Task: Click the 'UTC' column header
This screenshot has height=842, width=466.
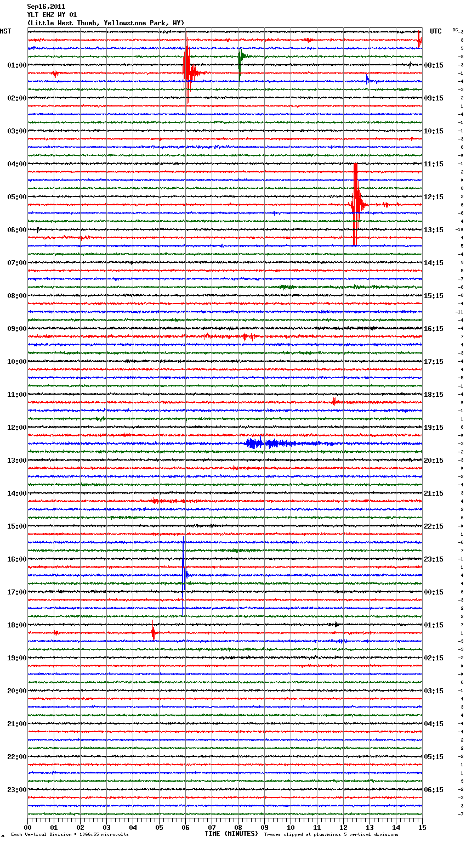Action: point(436,31)
